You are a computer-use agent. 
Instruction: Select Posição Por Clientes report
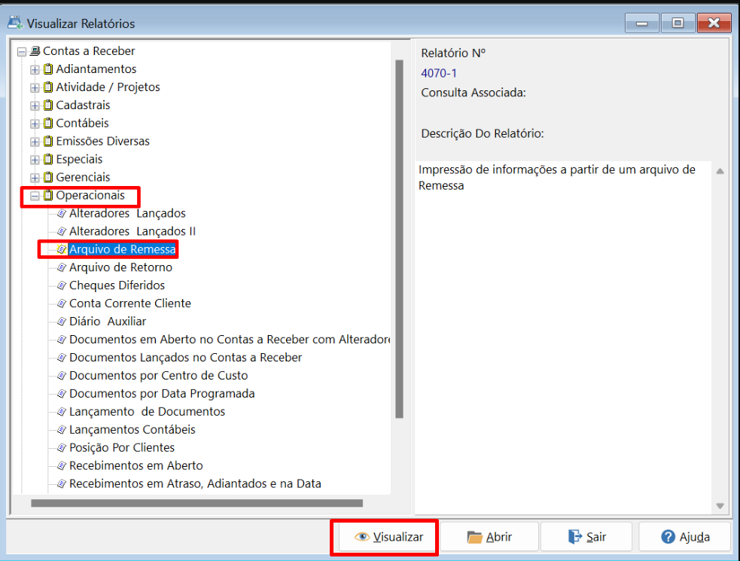(122, 447)
